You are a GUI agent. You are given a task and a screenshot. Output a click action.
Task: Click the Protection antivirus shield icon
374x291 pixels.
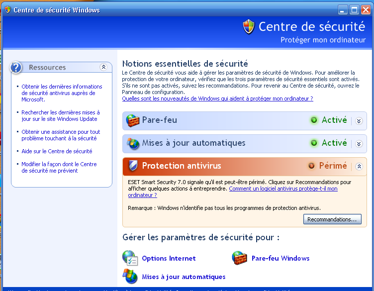click(133, 166)
